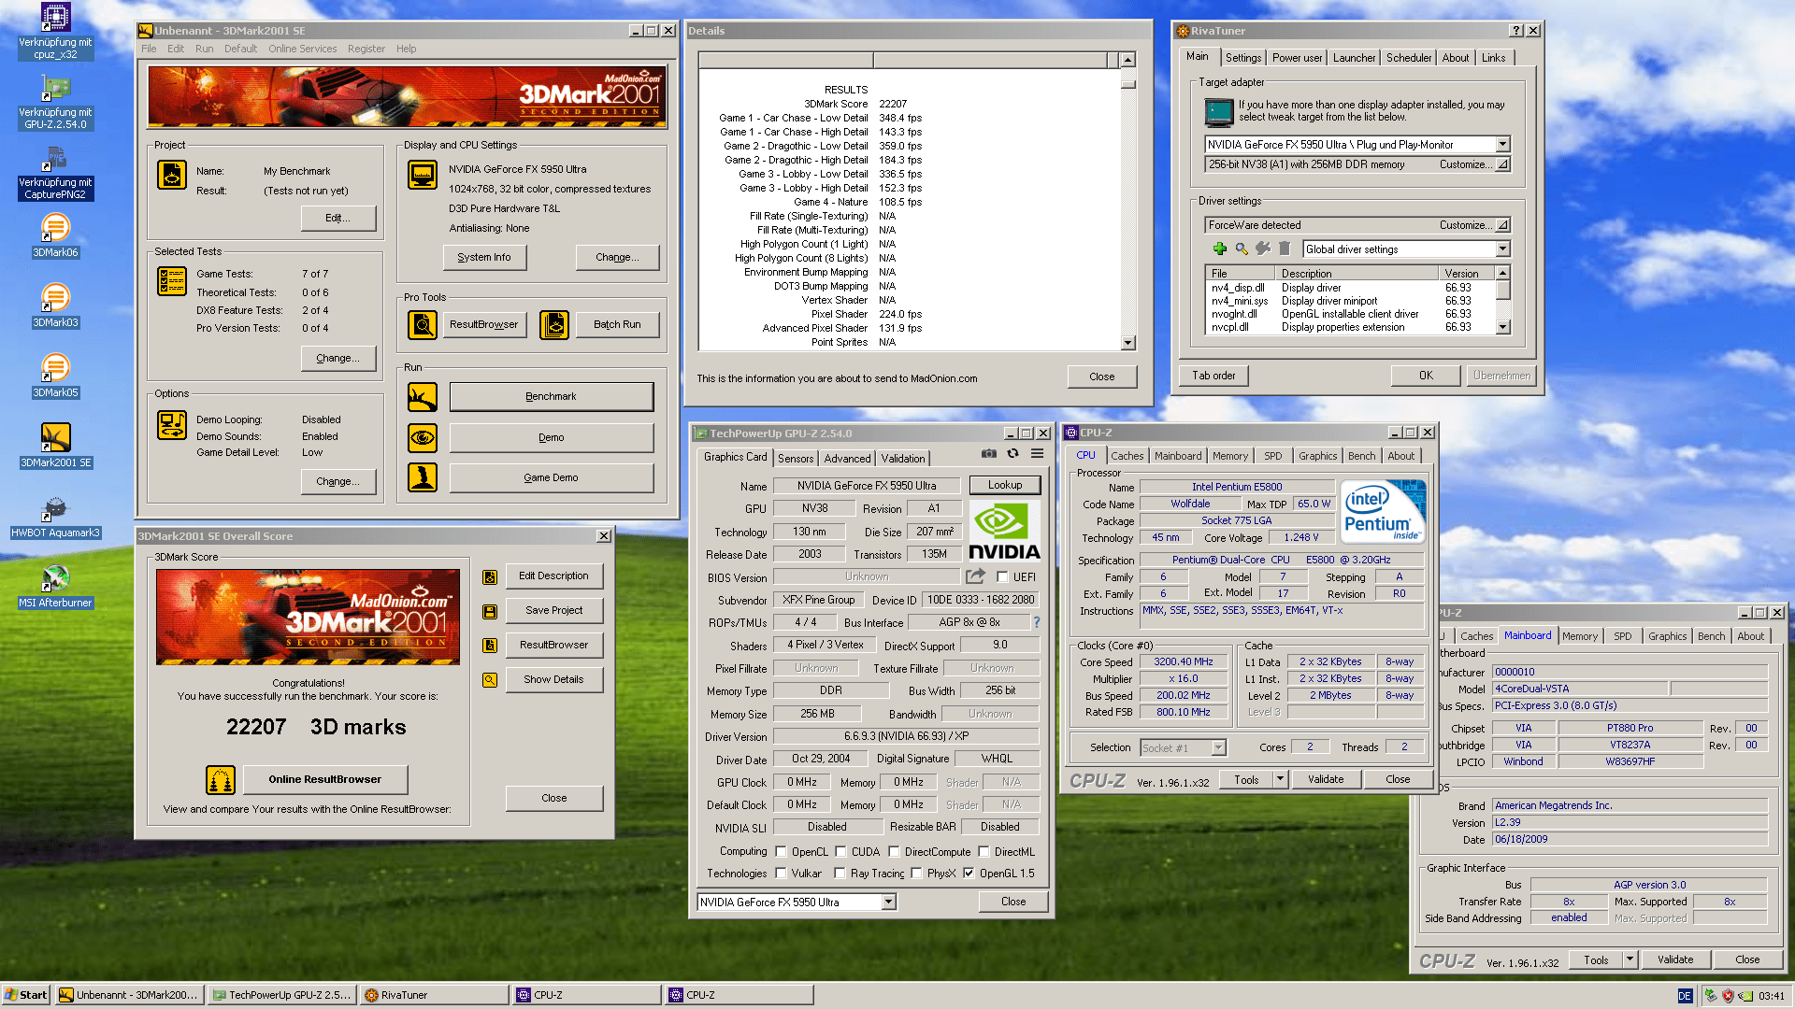Switch to RivaTuner from the taskbar
The height and width of the screenshot is (1009, 1795).
pos(435,995)
